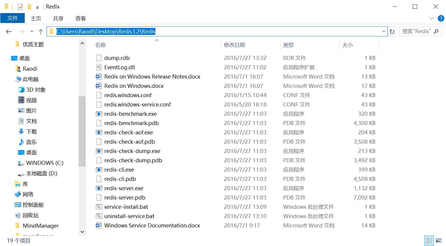Open the 文档 folder icon

click(x=21, y=121)
